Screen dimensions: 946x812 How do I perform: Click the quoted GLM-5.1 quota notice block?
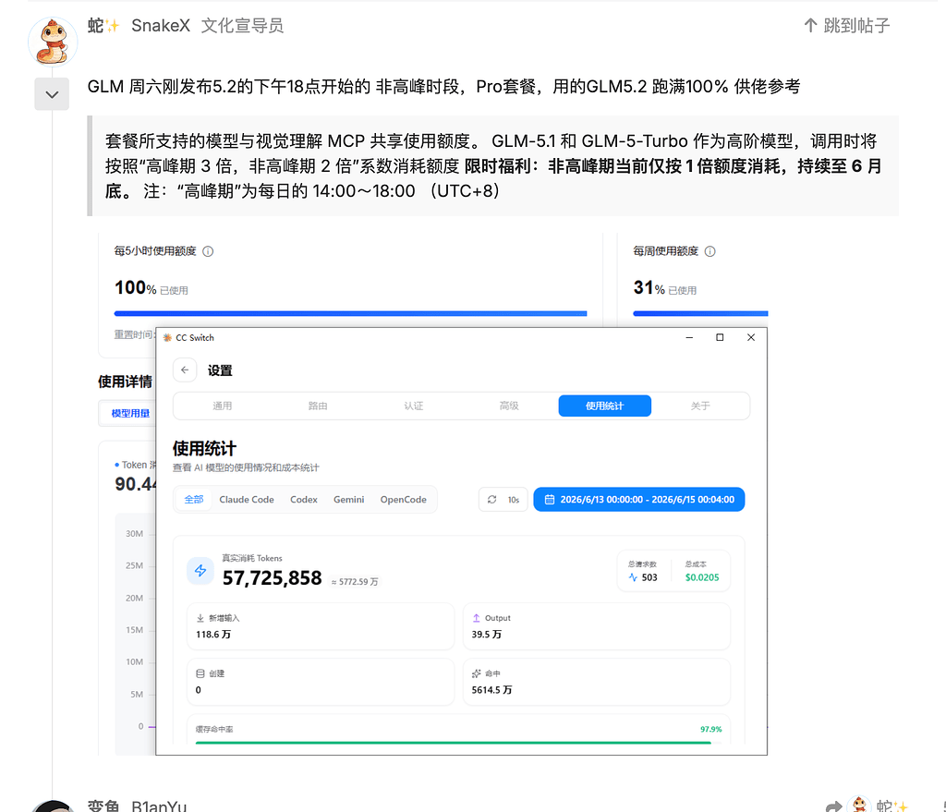(x=493, y=166)
